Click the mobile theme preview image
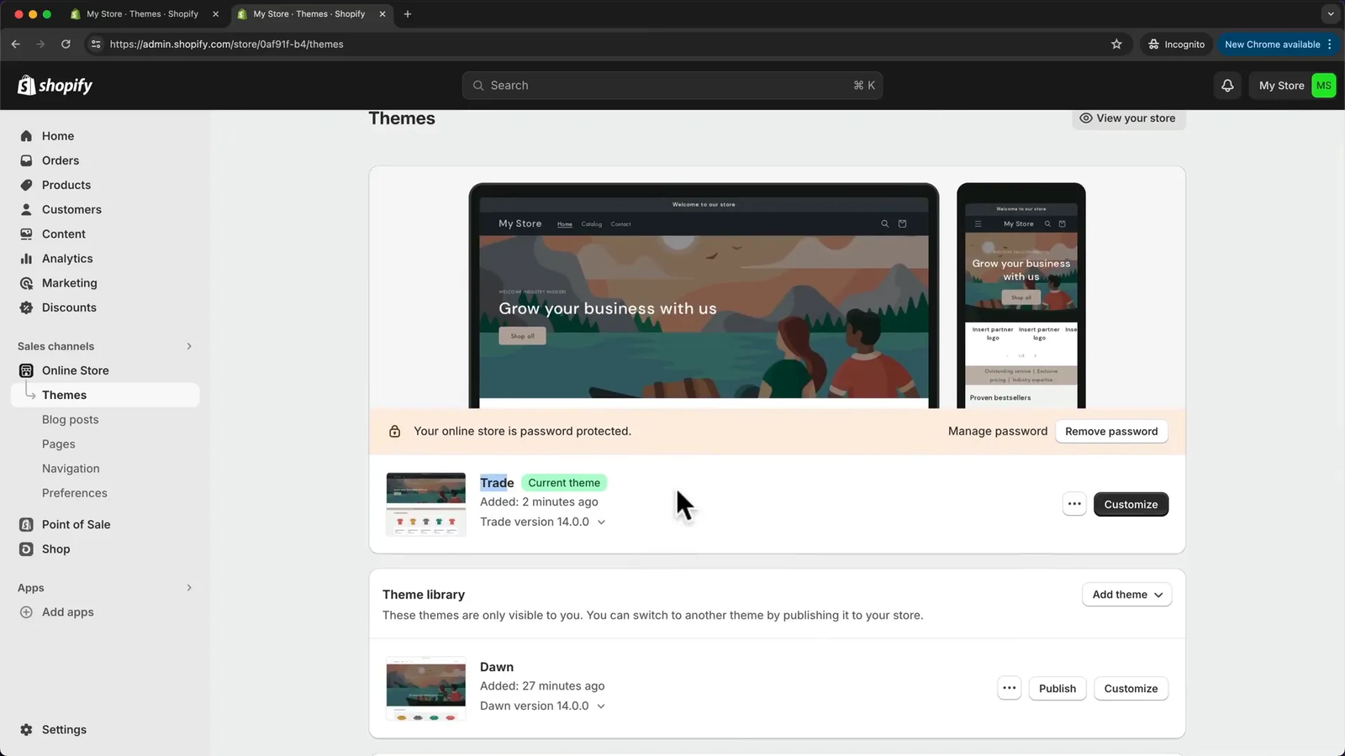 tap(1021, 296)
